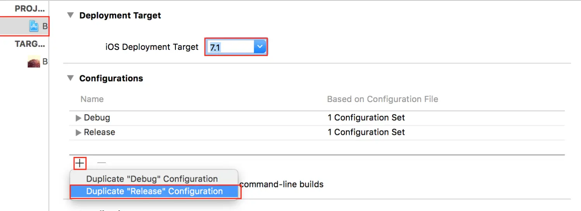Click the iOS Deployment Target label

(152, 47)
